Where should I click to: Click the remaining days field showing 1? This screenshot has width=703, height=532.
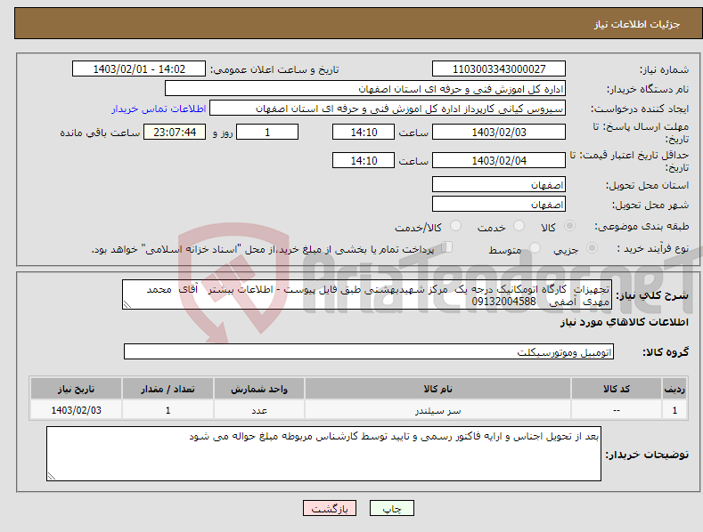(x=267, y=132)
